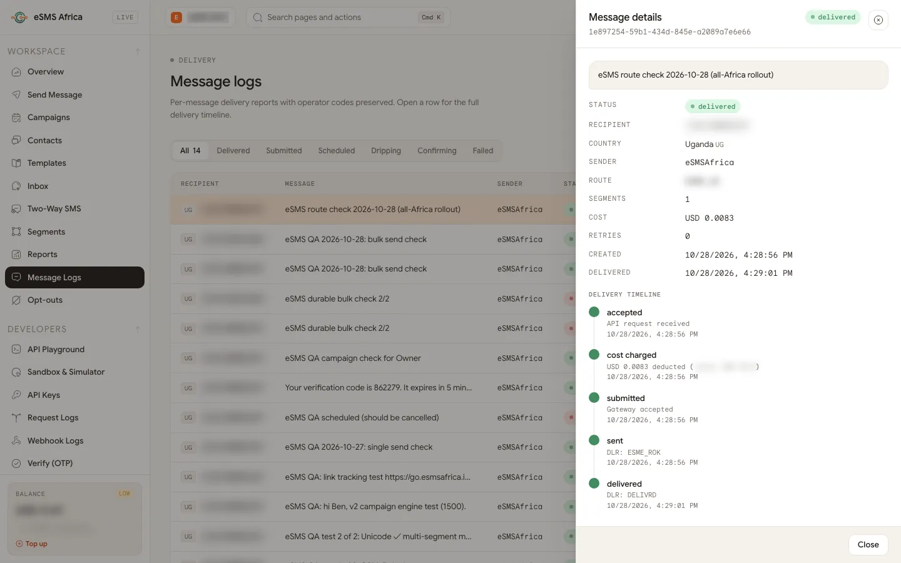Switch to the Scheduled tab
The width and height of the screenshot is (901, 563).
(337, 151)
